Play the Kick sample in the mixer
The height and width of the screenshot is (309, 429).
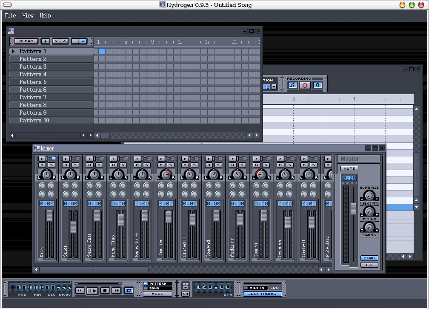tap(42, 159)
